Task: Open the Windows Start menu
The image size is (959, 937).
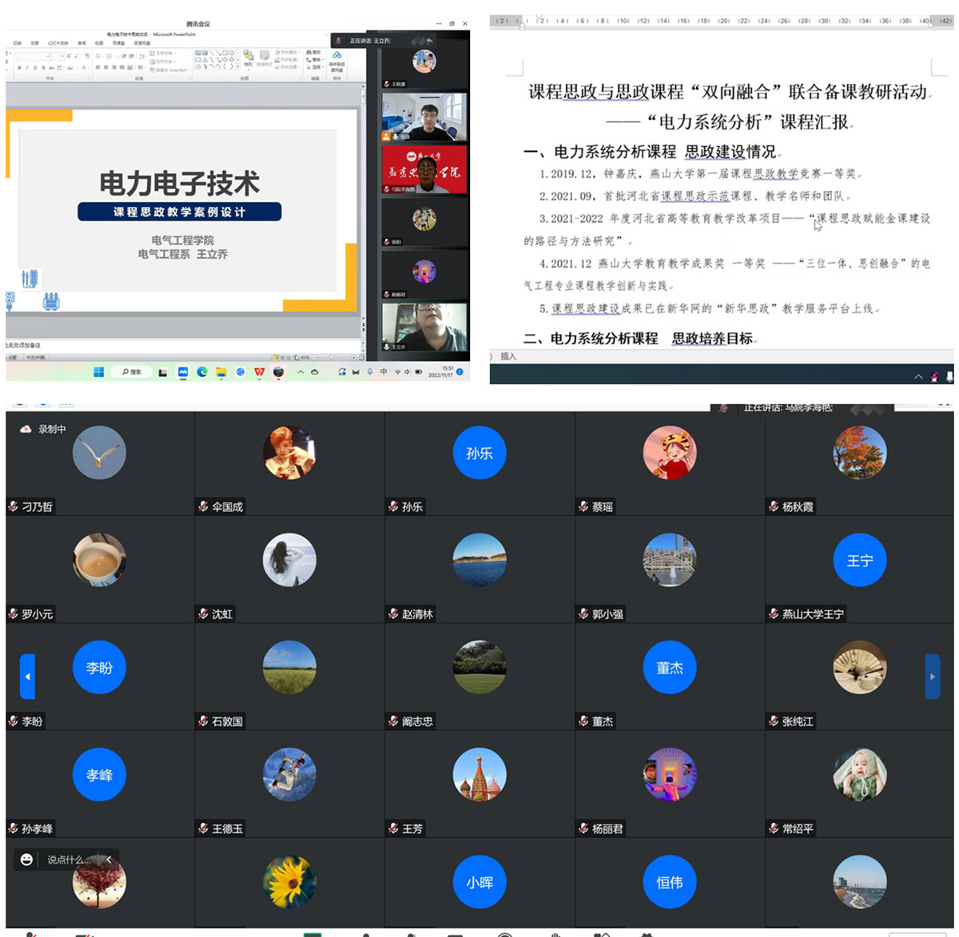Action: point(98,372)
